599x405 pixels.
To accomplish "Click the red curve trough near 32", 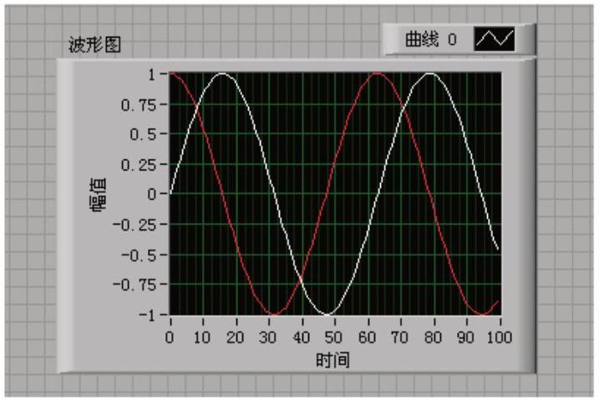I will pyautogui.click(x=275, y=314).
